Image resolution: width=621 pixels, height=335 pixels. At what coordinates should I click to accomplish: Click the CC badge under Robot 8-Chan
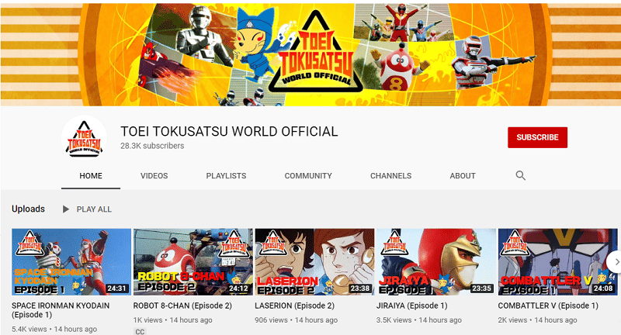coord(141,331)
